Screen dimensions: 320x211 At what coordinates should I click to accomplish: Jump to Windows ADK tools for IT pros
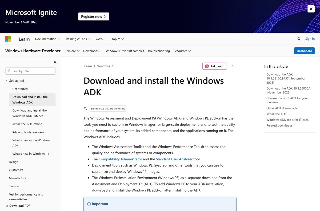(287, 120)
